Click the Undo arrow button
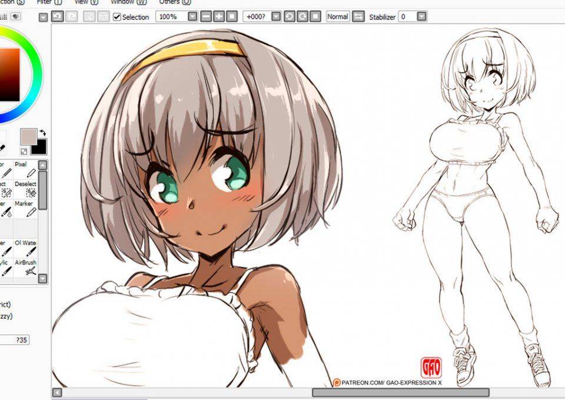This screenshot has width=565, height=400. (x=58, y=16)
